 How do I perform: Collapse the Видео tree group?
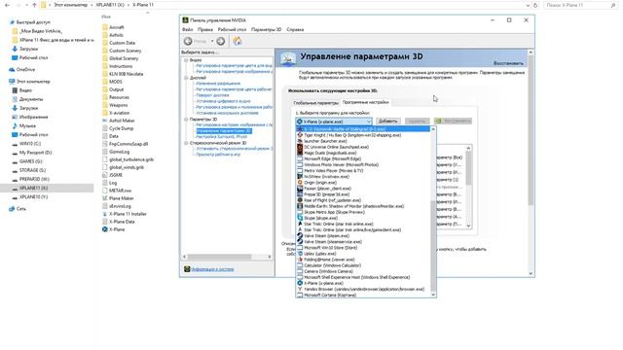point(186,60)
